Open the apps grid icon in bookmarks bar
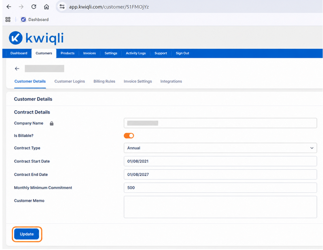Screen dimensions: 323x250 (x=8, y=20)
